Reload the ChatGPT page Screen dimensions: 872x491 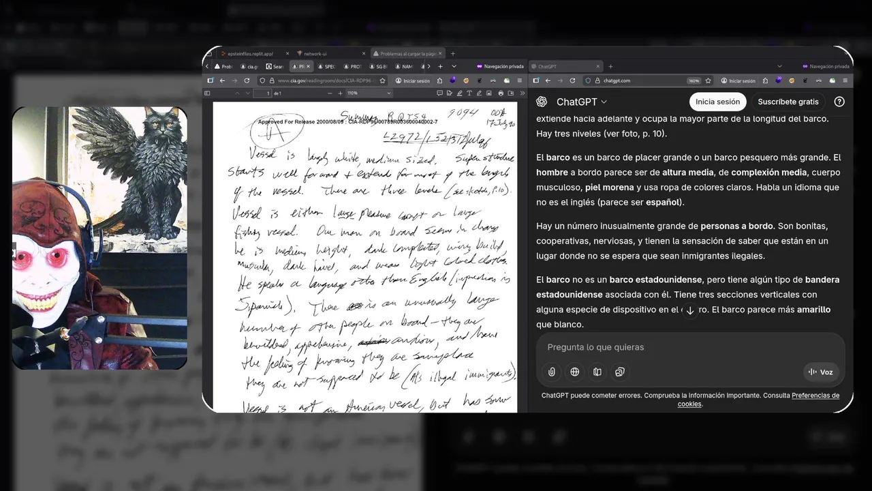pos(572,80)
